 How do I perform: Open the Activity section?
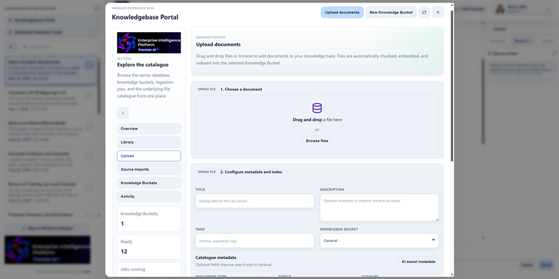[x=149, y=197]
